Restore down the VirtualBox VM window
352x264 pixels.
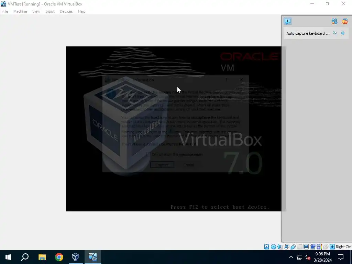[x=328, y=3]
